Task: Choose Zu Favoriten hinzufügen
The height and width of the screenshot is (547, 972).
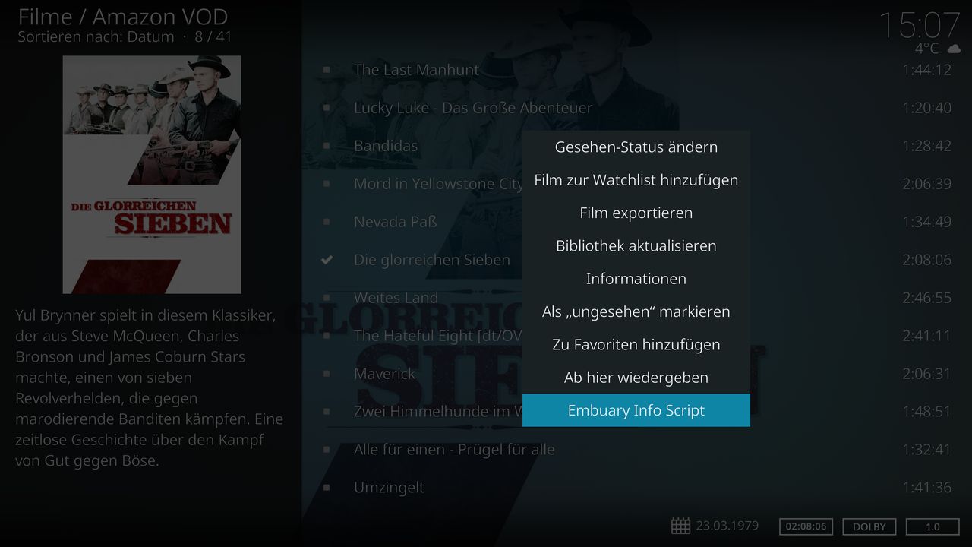Action: [636, 345]
